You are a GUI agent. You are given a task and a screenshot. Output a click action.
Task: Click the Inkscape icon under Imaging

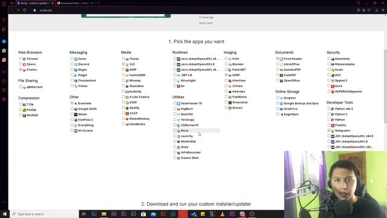[x=230, y=91]
